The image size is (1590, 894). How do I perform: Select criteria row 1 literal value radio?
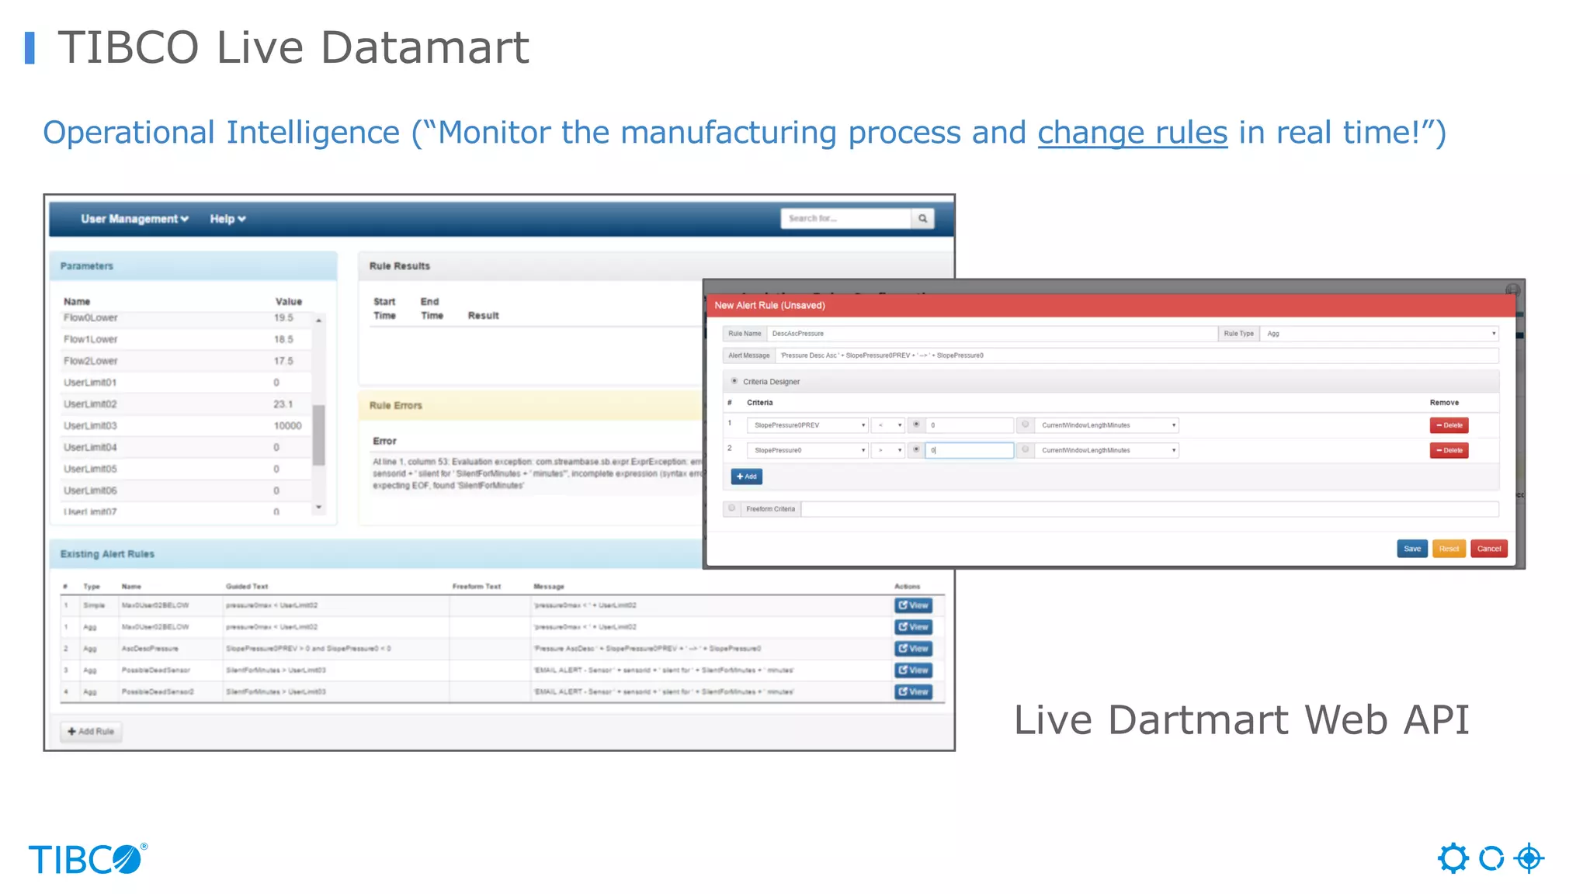[x=916, y=424]
